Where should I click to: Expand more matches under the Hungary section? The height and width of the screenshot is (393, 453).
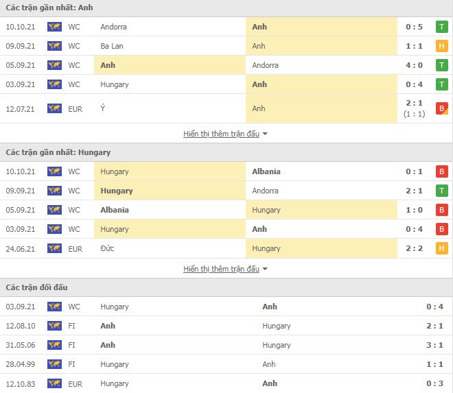[221, 269]
